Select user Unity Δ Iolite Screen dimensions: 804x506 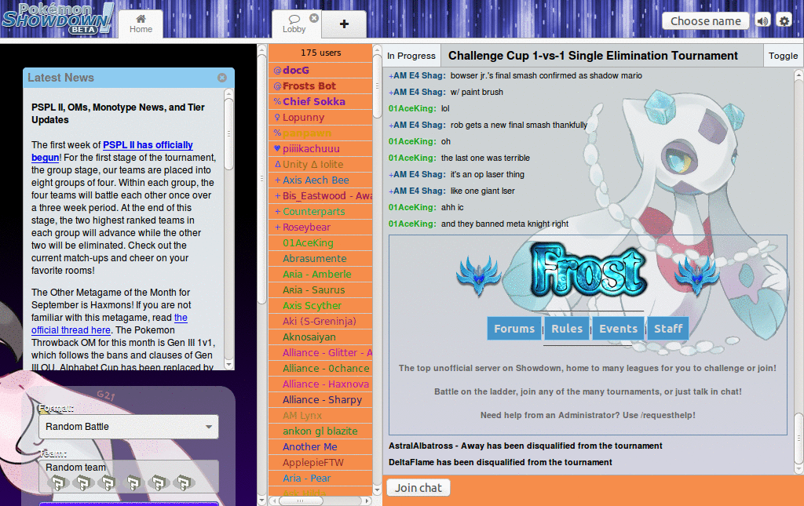click(x=320, y=165)
